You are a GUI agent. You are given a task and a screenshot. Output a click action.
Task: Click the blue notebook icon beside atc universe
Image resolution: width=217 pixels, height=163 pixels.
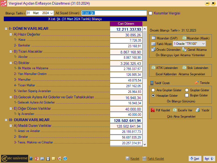pos(31,158)
